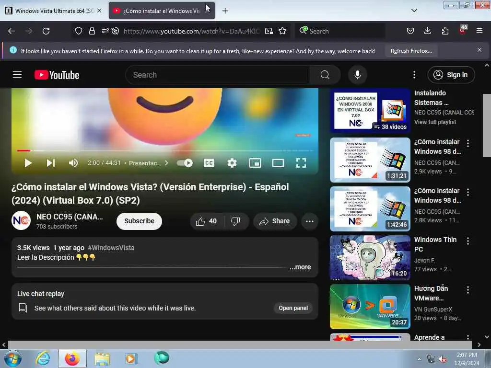
Task: Click the Refresh Firefox... button
Action: click(411, 51)
